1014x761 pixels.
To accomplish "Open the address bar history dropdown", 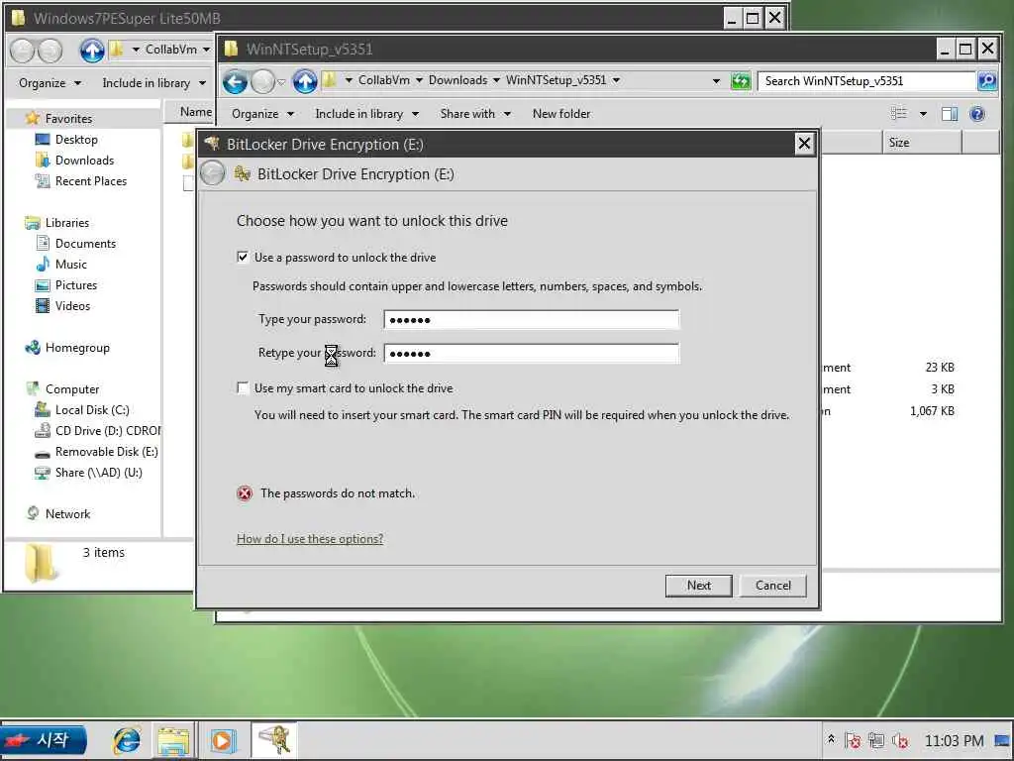I will (x=716, y=81).
